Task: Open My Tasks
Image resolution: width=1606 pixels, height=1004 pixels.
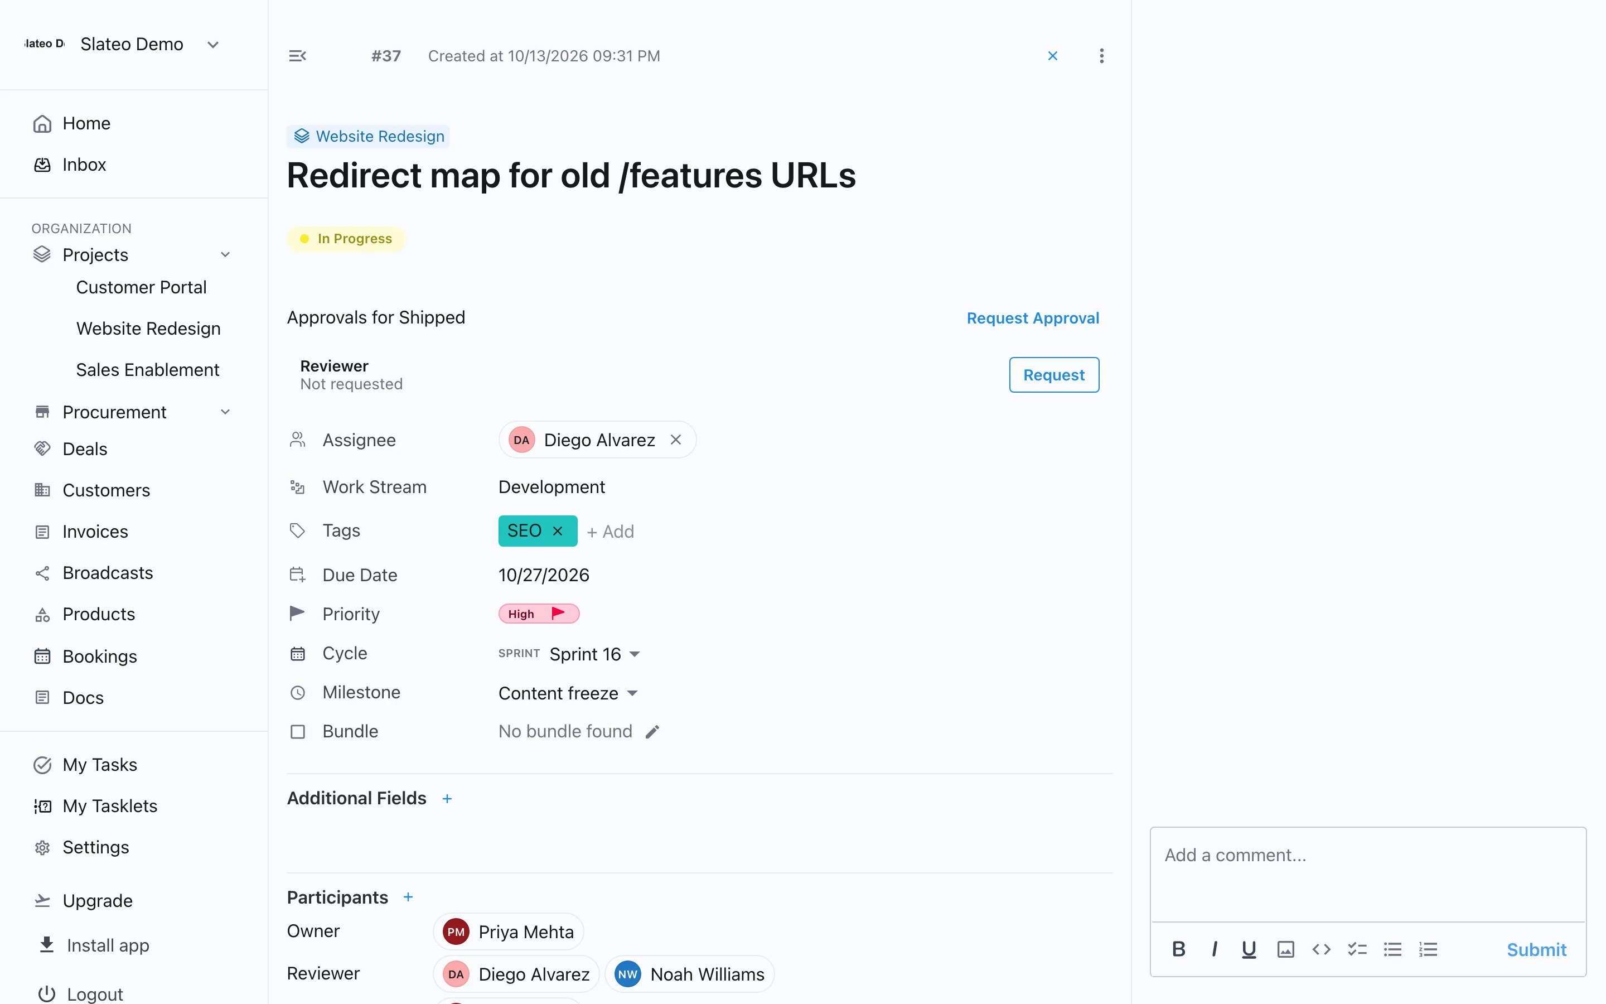Action: pyautogui.click(x=100, y=764)
